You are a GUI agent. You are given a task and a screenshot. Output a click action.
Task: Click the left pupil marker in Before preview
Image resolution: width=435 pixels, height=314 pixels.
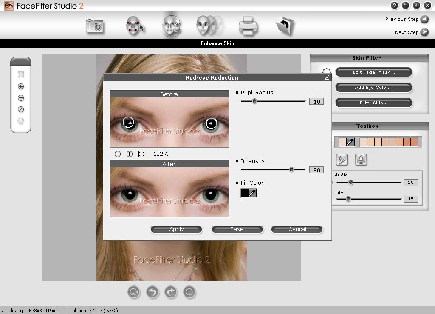[x=128, y=122]
